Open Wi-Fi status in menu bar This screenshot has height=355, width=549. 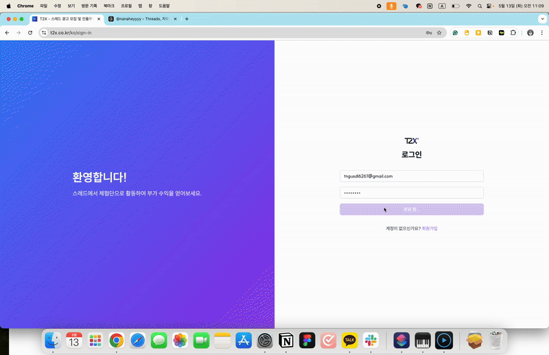tap(469, 6)
